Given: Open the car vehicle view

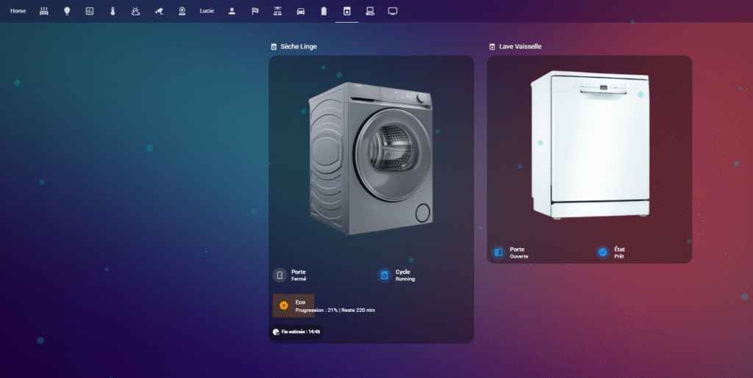Looking at the screenshot, I should (x=301, y=11).
